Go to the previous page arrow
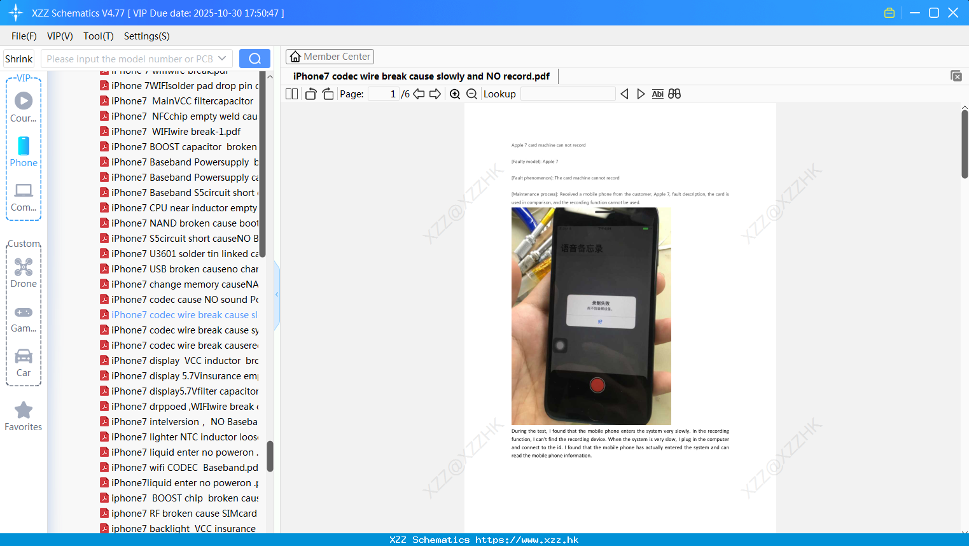The image size is (969, 546). 419,94
